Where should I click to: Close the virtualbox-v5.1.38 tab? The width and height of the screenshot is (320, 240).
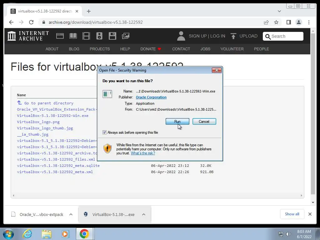[77, 11]
